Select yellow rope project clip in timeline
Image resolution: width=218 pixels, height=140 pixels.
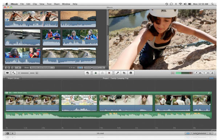(x=79, y=103)
